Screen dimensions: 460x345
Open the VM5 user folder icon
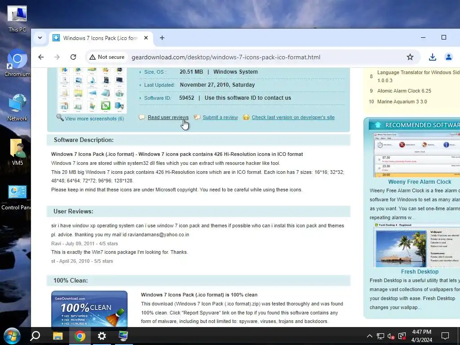pyautogui.click(x=17, y=152)
